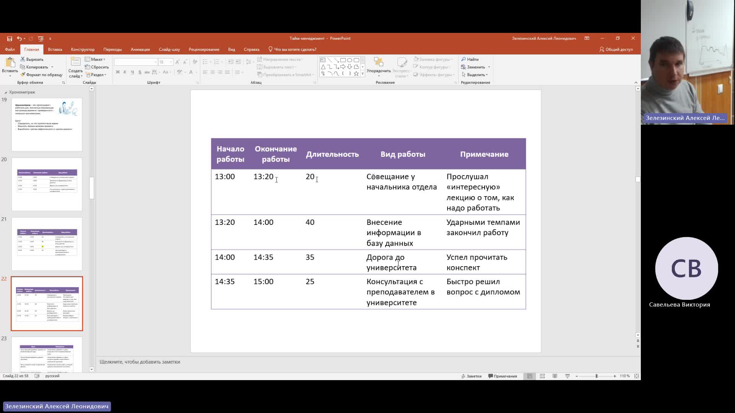Decrease list indent level
Image resolution: width=735 pixels, height=413 pixels.
230,62
